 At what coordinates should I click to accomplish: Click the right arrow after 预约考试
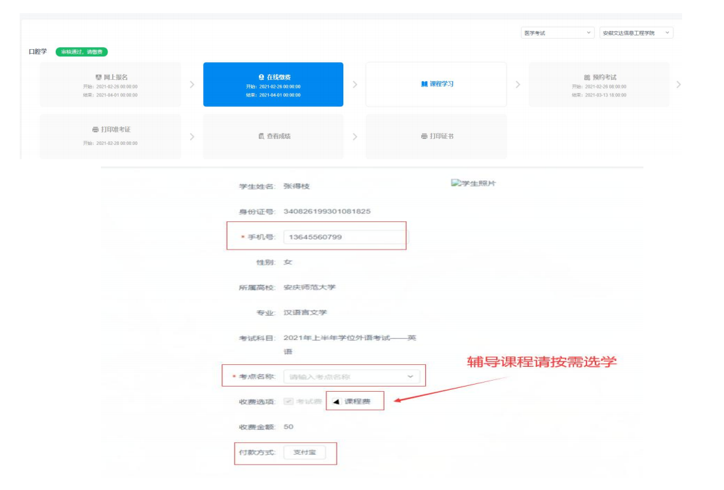pos(677,85)
